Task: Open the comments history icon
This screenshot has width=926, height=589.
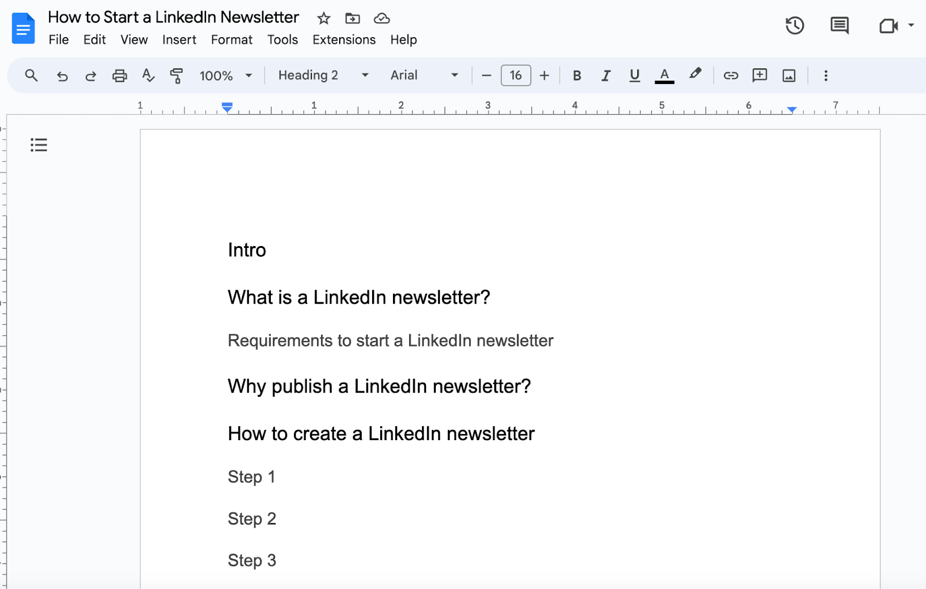Action: 839,25
